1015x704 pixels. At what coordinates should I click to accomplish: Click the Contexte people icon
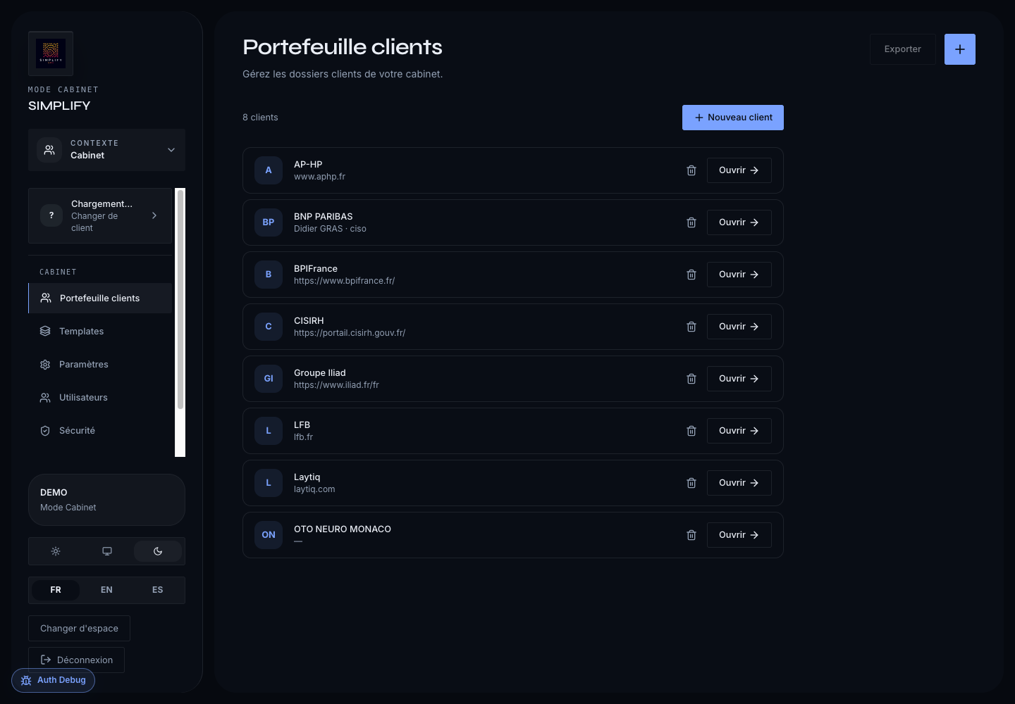pos(49,150)
